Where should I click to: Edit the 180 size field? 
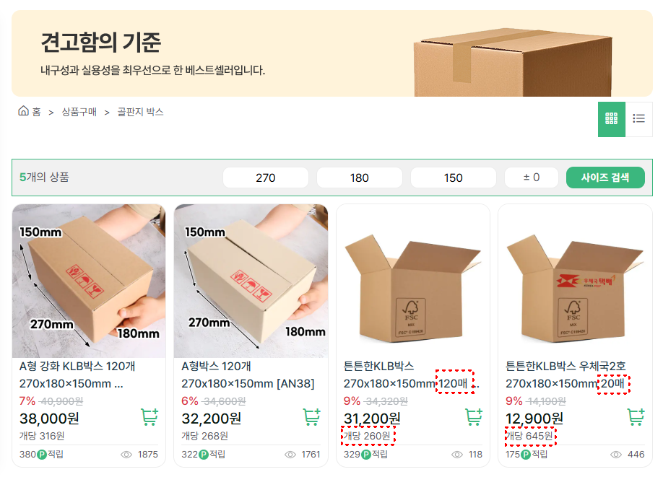(360, 178)
